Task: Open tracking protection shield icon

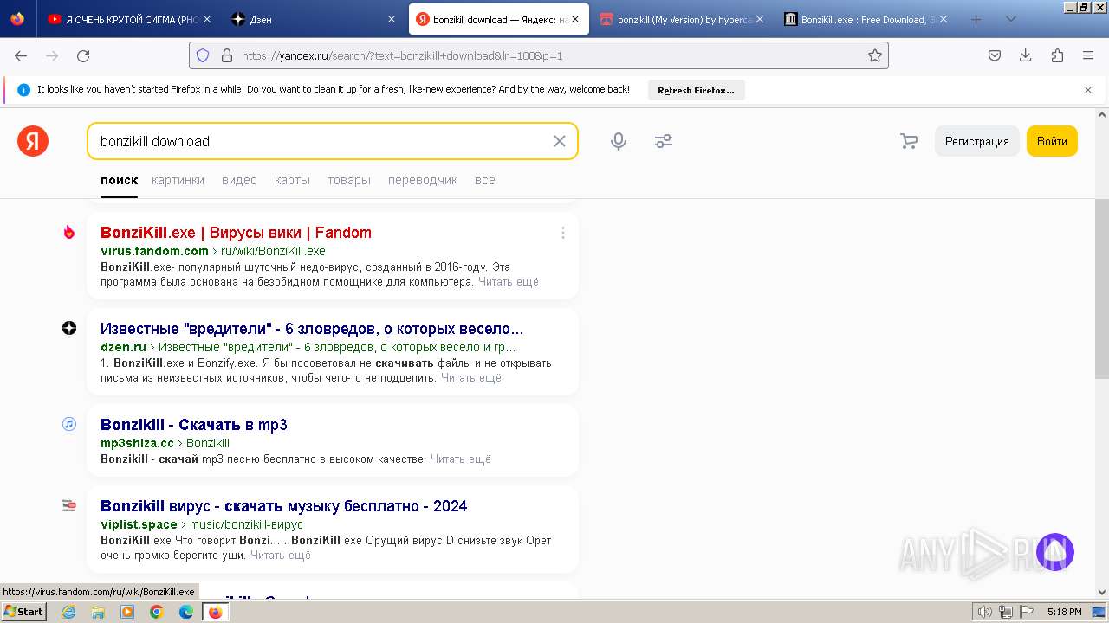Action: [203, 55]
